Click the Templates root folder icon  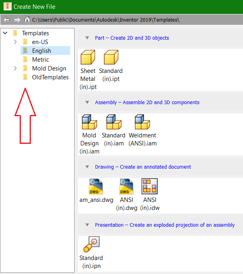pos(15,33)
